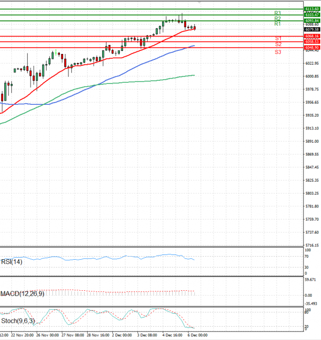Select the 6048.90 red price tag
This screenshot has width=321, height=340.
pyautogui.click(x=312, y=48)
